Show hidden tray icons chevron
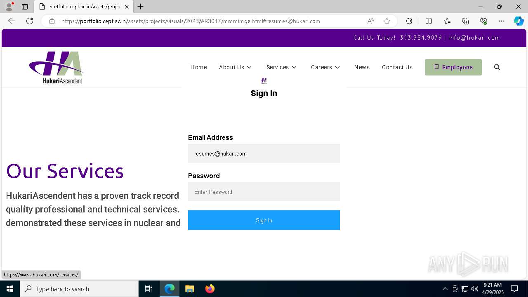Image resolution: width=528 pixels, height=297 pixels. 445,289
